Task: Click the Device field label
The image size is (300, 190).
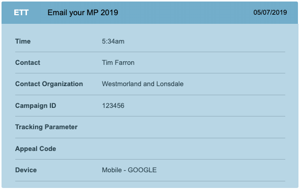Action: 26,170
